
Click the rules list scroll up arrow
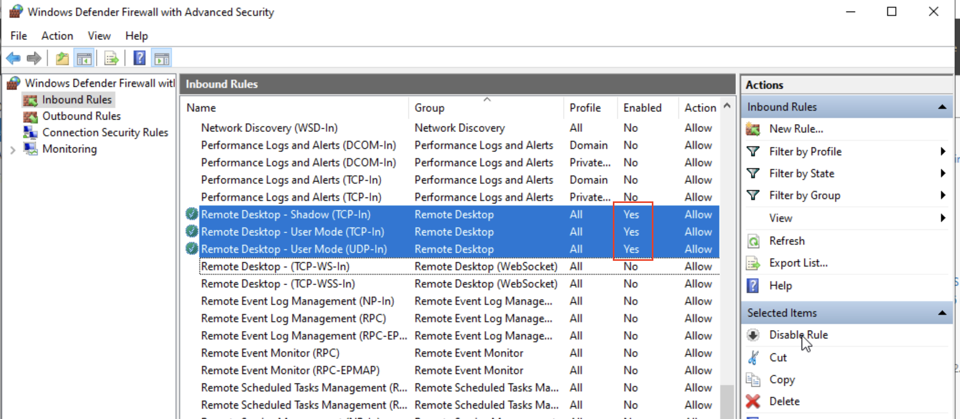[x=727, y=106]
